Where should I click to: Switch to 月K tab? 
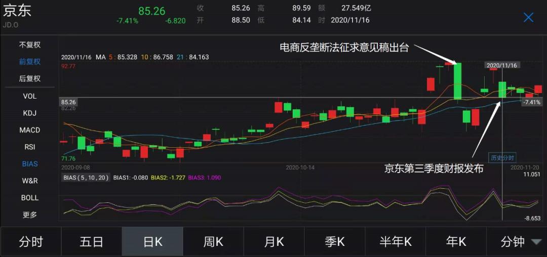point(274,242)
